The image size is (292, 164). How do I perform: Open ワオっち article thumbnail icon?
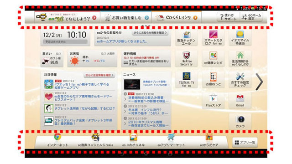point(49,84)
